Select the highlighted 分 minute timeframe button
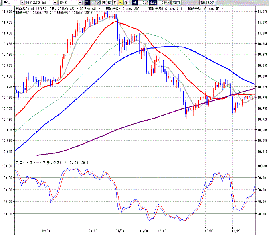Screen dimensions: 269x235 [x=121, y=2]
